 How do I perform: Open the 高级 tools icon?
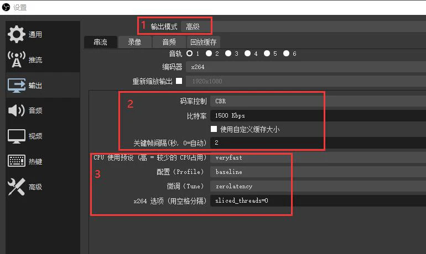(17, 187)
